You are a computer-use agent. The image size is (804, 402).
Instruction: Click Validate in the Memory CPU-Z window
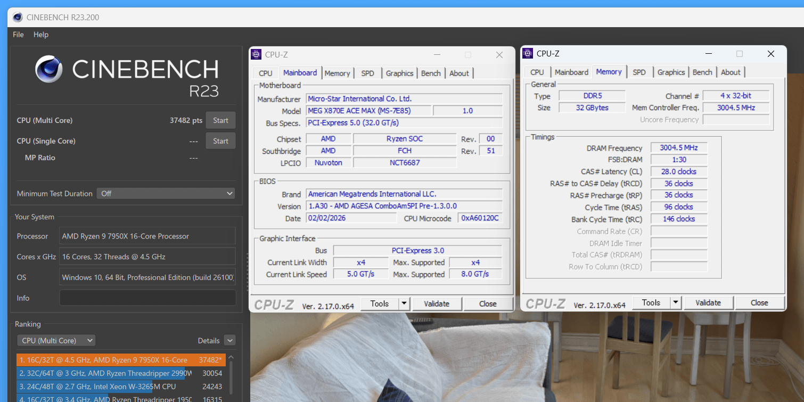click(x=708, y=302)
